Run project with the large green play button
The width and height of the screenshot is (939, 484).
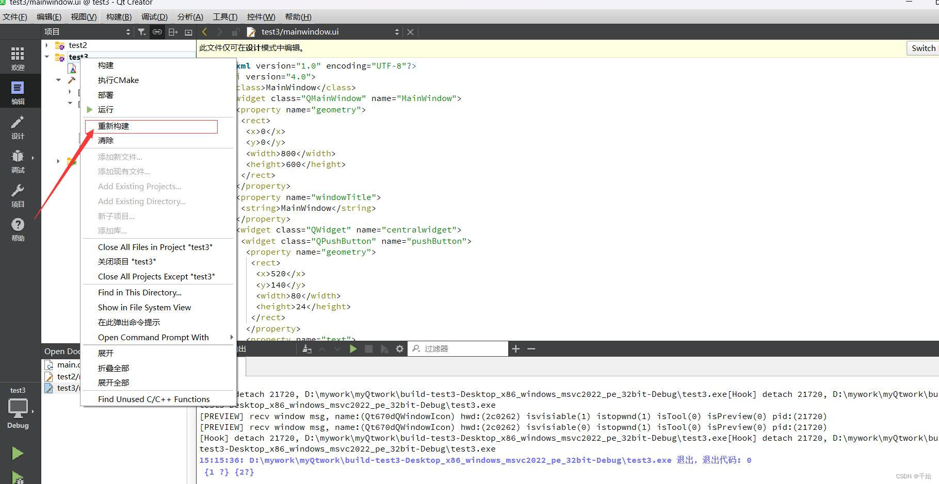[18, 454]
